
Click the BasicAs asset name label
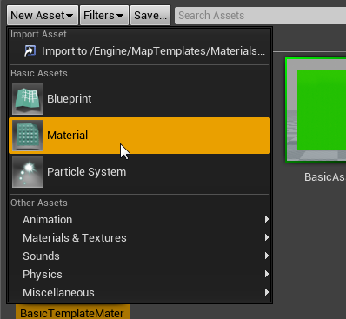click(325, 176)
